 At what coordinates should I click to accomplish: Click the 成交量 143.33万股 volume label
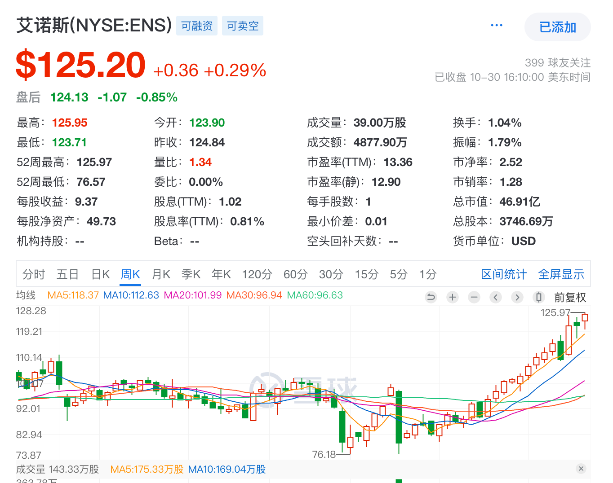click(58, 469)
